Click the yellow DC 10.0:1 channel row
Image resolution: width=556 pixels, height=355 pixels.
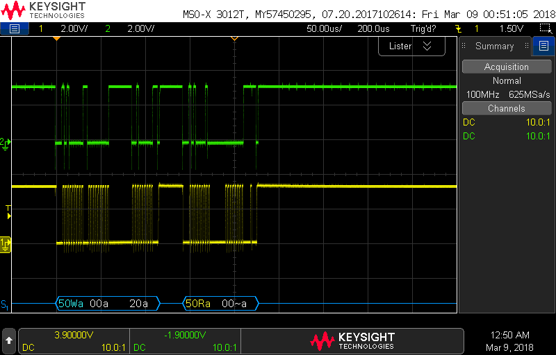[507, 122]
